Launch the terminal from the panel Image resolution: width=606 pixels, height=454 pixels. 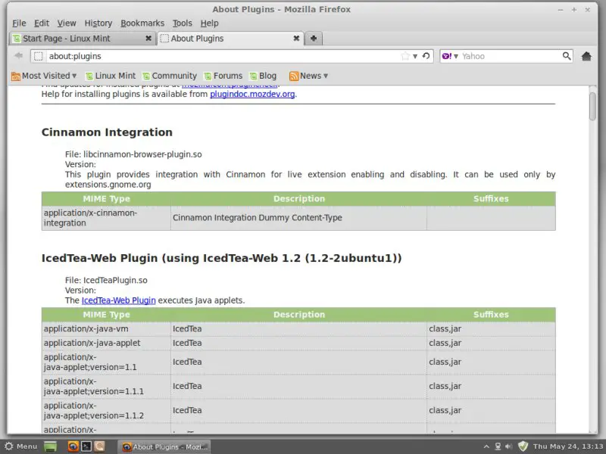point(86,446)
